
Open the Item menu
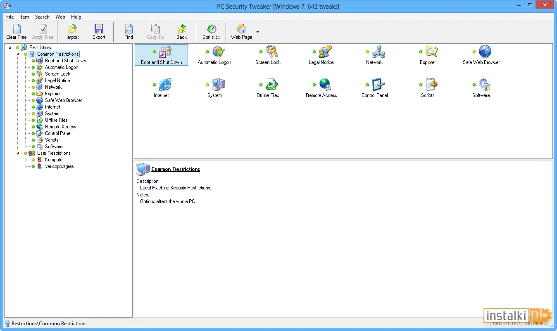coord(24,17)
